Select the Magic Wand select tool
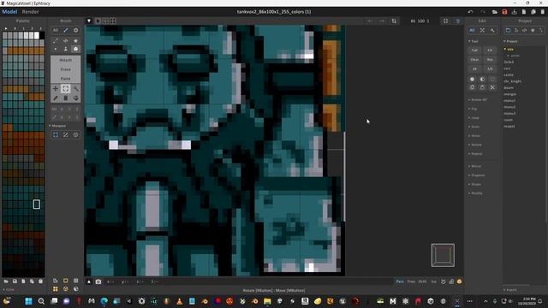The height and width of the screenshot is (308, 548). click(x=75, y=89)
